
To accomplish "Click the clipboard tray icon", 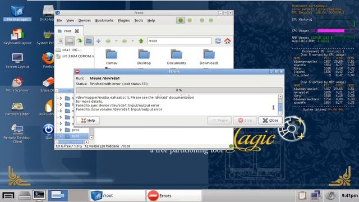I will (302, 195).
